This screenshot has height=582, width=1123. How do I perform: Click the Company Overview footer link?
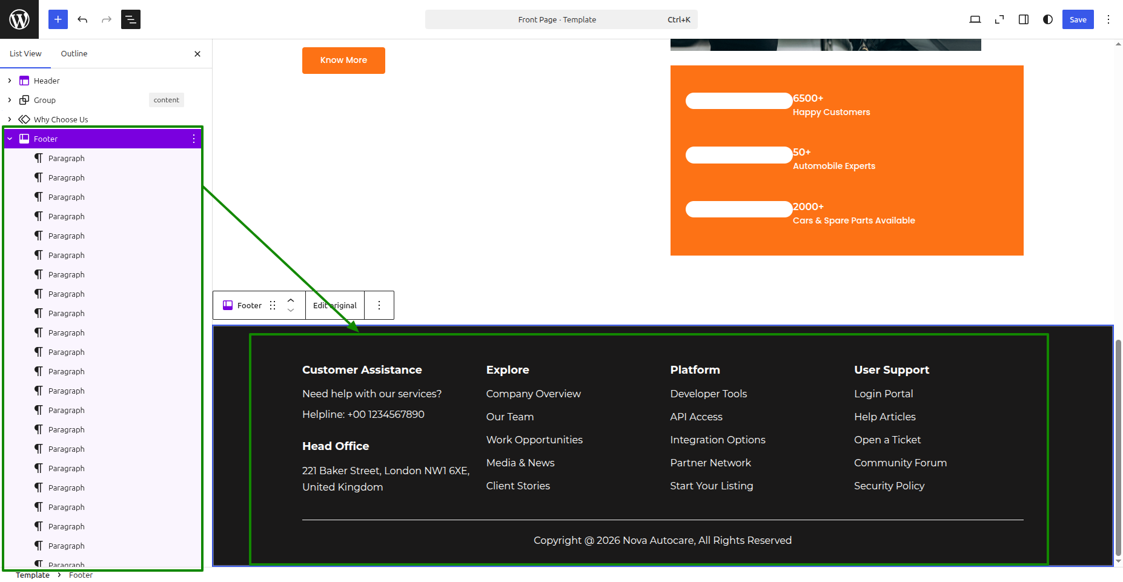pos(534,394)
